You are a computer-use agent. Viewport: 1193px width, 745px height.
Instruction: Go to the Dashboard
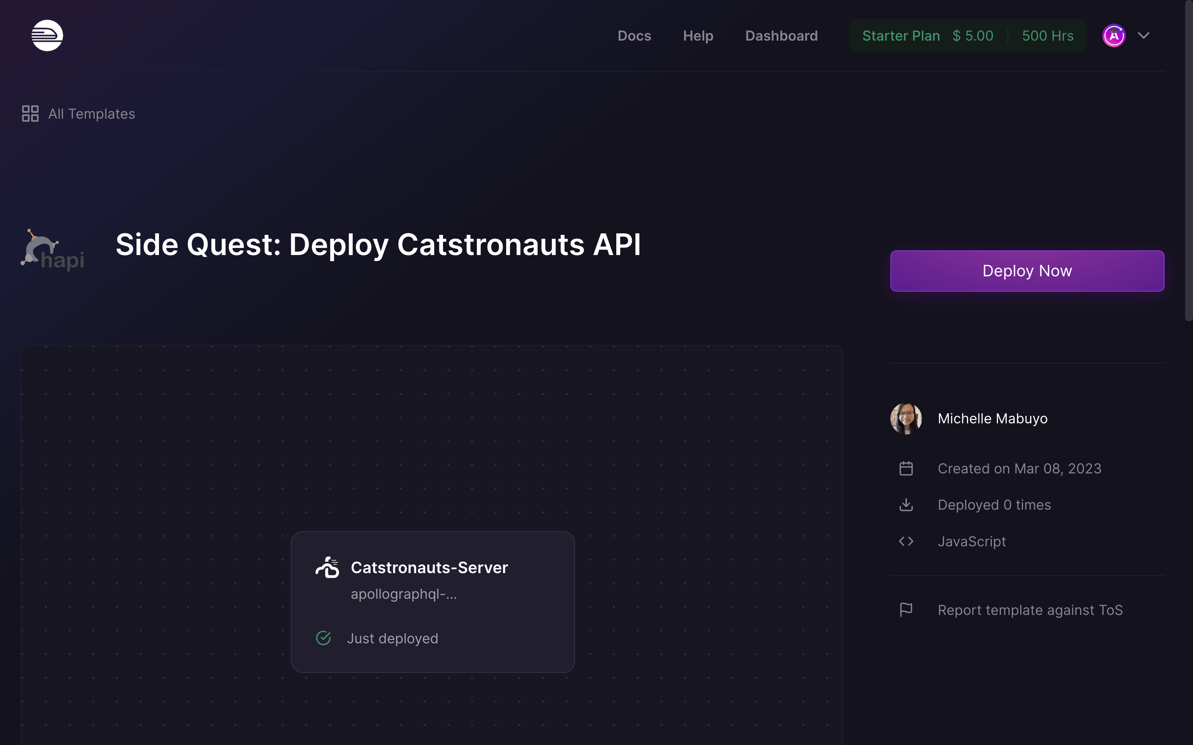[782, 35]
